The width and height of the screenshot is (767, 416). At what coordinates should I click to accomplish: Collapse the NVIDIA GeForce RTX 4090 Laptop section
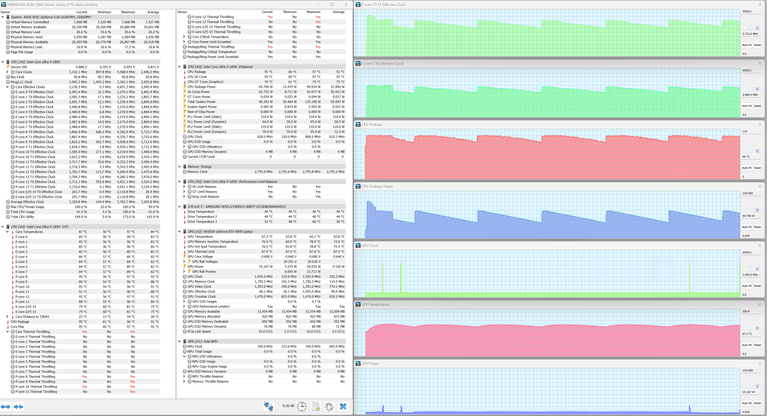tap(179, 231)
